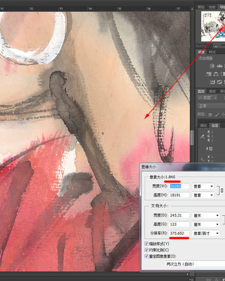The image size is (225, 281).
Task: Lock layer position (move arrows icon)
Action: [223, 114]
